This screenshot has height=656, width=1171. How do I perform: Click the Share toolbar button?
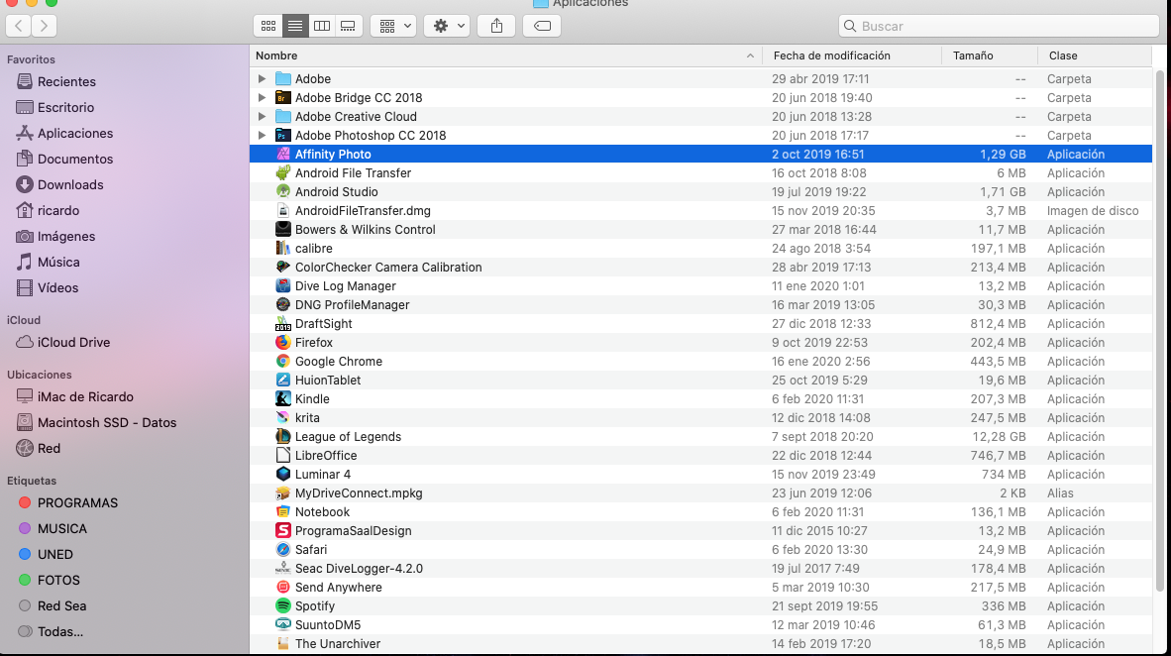pos(496,26)
